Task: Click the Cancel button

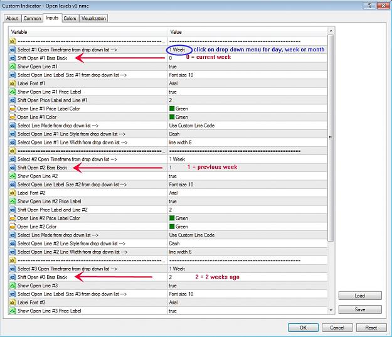Action: [x=337, y=328]
